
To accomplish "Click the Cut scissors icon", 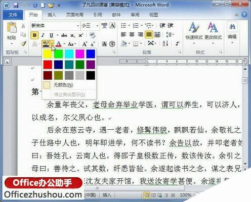I will click(x=23, y=26).
